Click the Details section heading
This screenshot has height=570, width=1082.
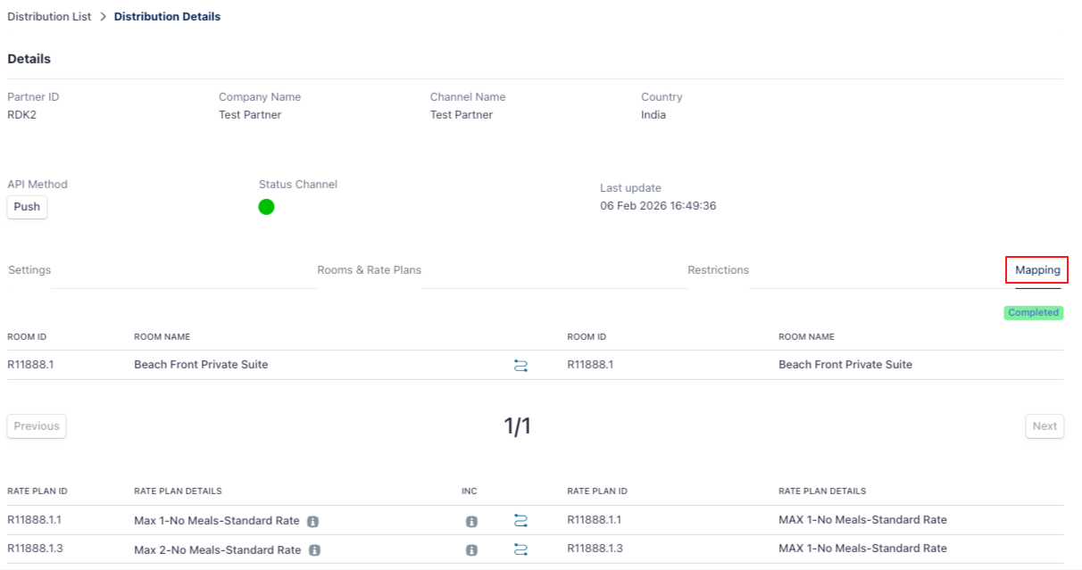(x=29, y=59)
